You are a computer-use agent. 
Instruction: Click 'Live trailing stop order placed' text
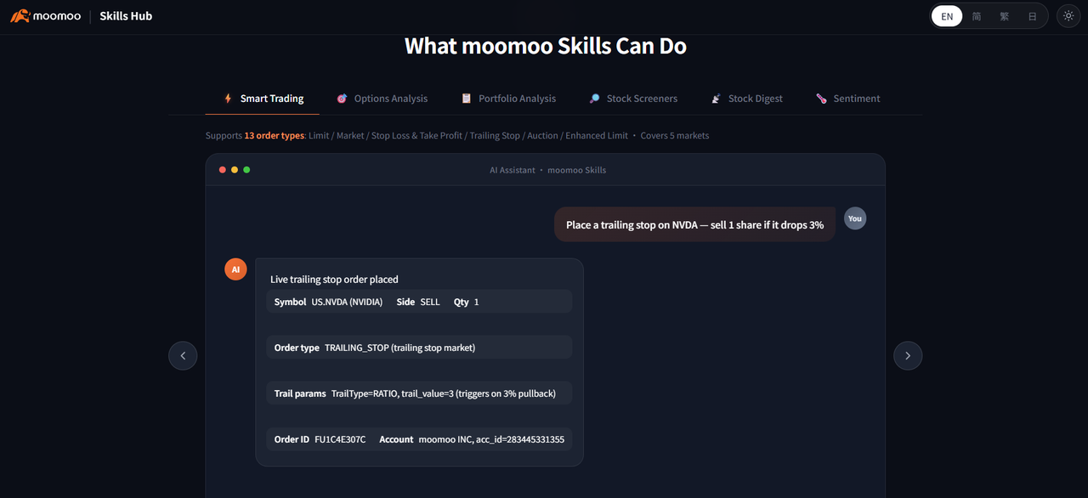[x=334, y=280]
